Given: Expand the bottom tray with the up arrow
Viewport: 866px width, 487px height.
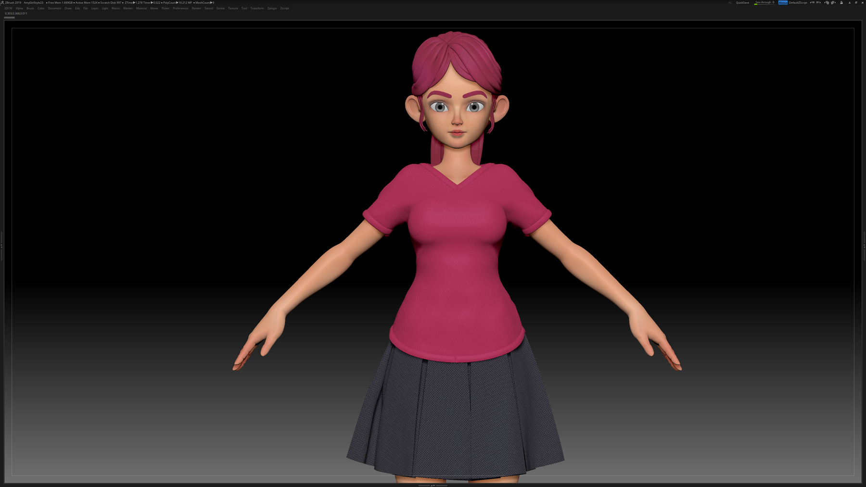Looking at the screenshot, I should point(432,486).
